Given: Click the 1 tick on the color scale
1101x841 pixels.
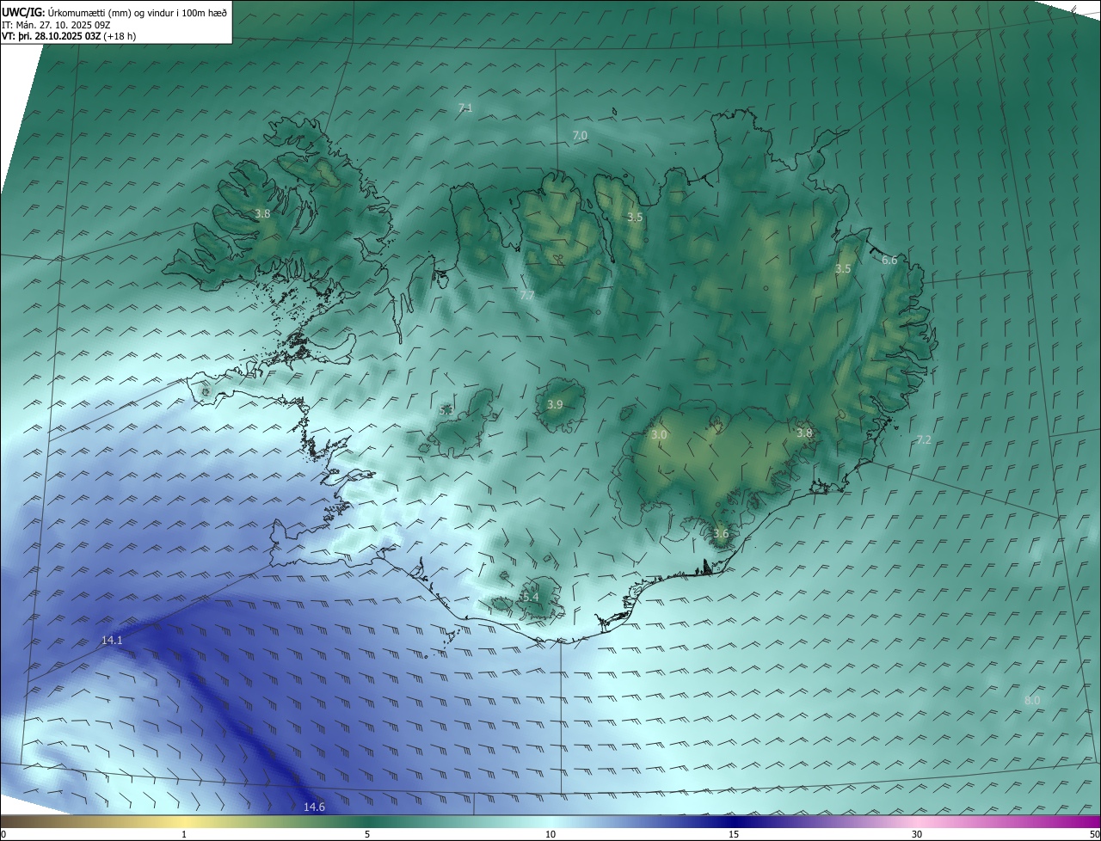Looking at the screenshot, I should [184, 834].
